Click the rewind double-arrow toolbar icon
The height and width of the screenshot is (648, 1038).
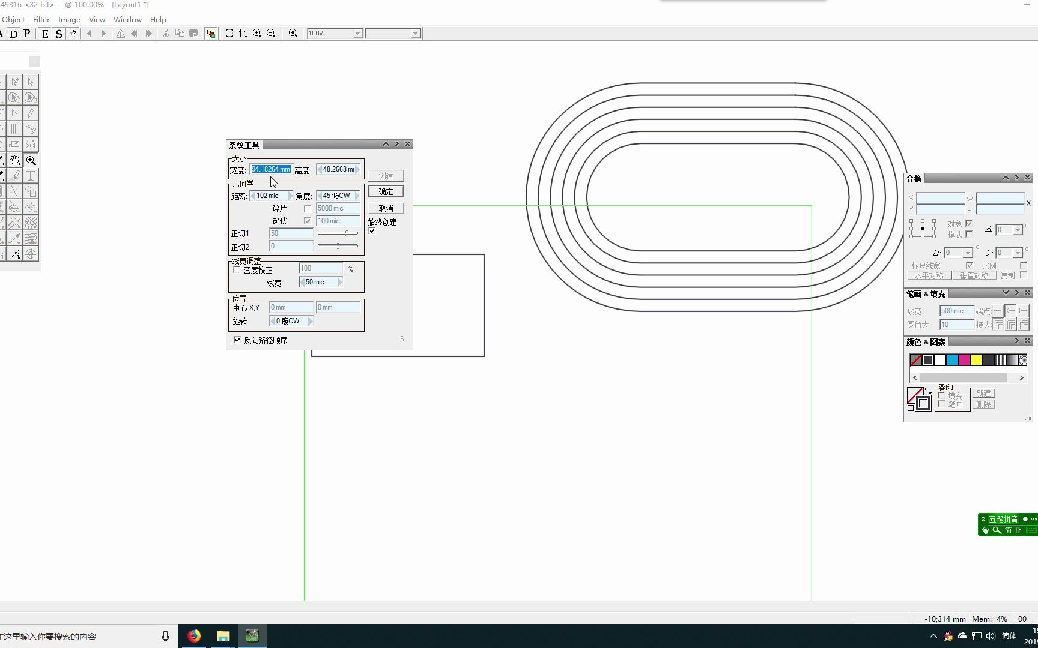click(x=135, y=34)
